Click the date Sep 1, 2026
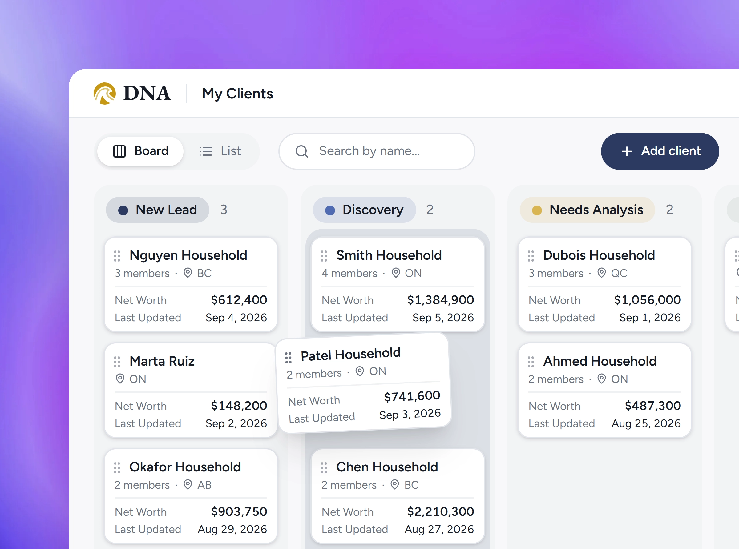Image resolution: width=739 pixels, height=549 pixels. pyautogui.click(x=650, y=317)
